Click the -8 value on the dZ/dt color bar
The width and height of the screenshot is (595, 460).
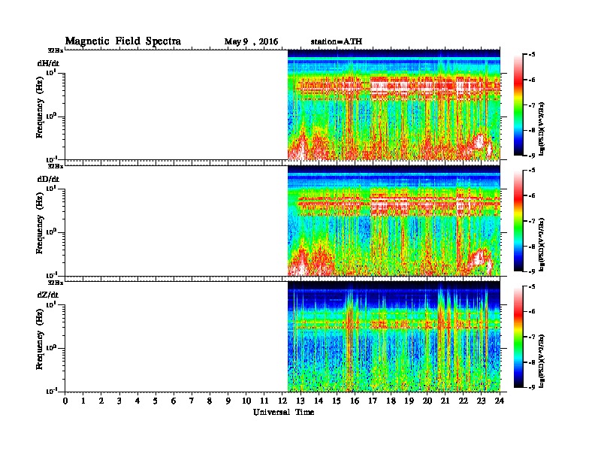point(532,362)
